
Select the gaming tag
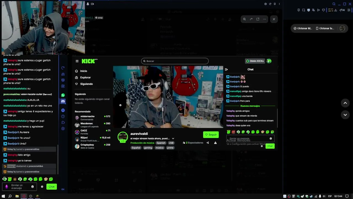(x=148, y=148)
